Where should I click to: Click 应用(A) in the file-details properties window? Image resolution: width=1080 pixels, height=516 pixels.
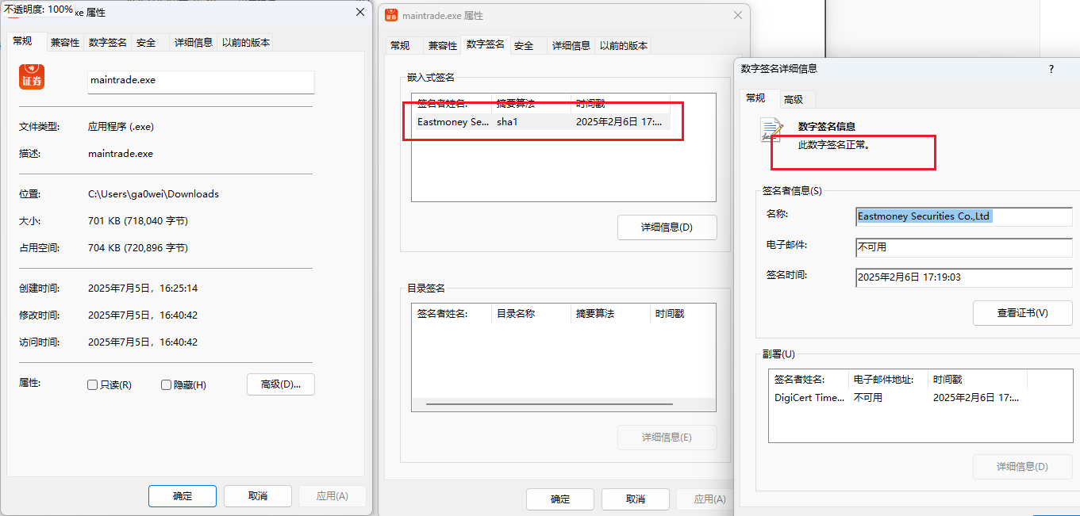point(332,496)
